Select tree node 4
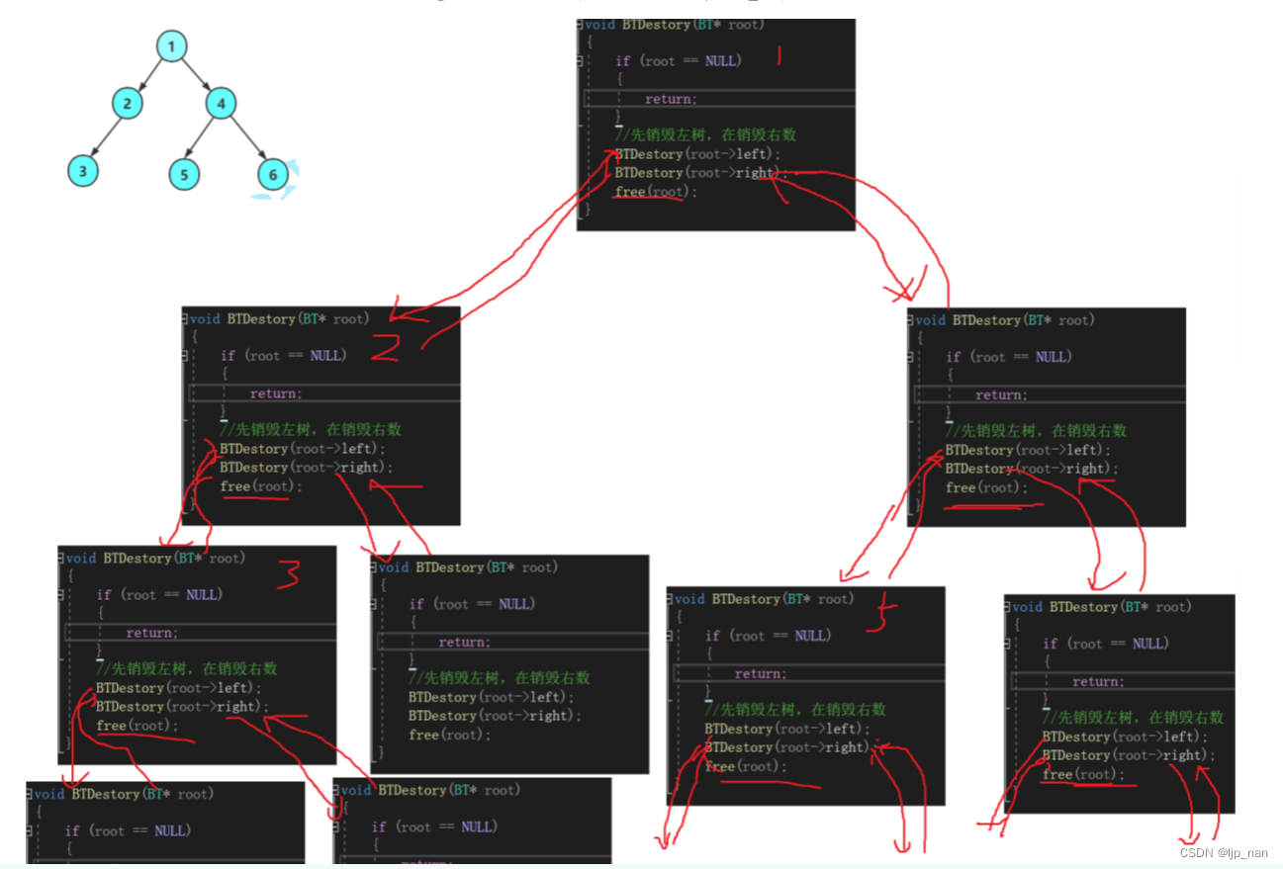The image size is (1283, 869). point(222,103)
